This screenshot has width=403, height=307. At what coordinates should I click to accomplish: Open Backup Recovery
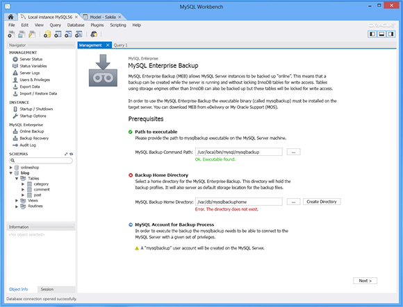pyautogui.click(x=31, y=139)
